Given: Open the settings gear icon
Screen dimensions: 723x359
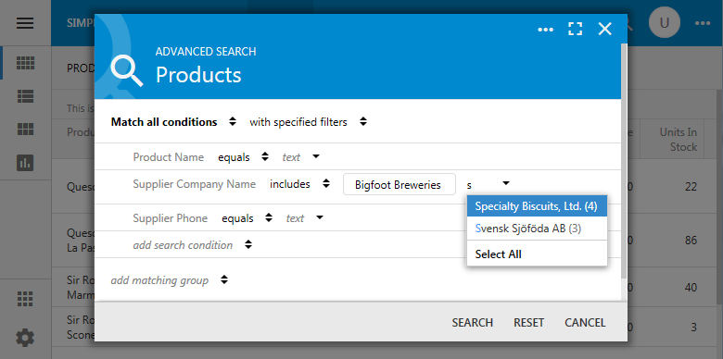Looking at the screenshot, I should pos(25,339).
